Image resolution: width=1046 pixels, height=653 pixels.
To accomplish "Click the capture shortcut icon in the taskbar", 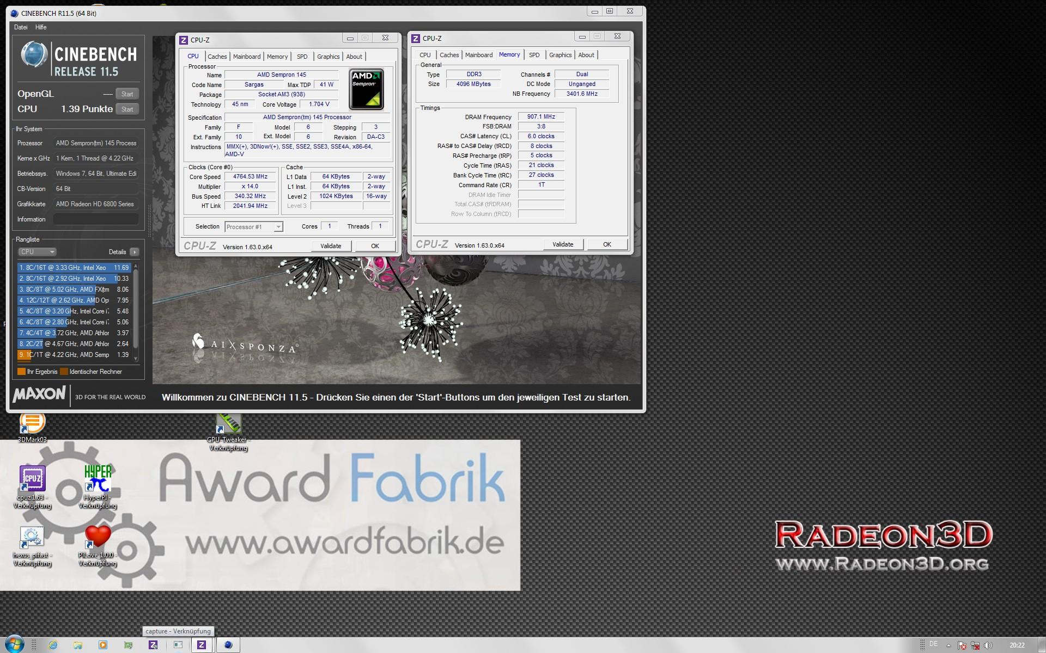I will tap(178, 645).
